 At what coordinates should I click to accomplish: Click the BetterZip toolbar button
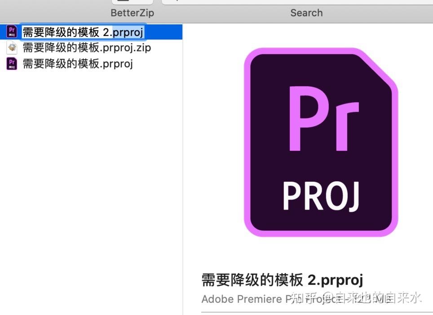click(x=132, y=2)
